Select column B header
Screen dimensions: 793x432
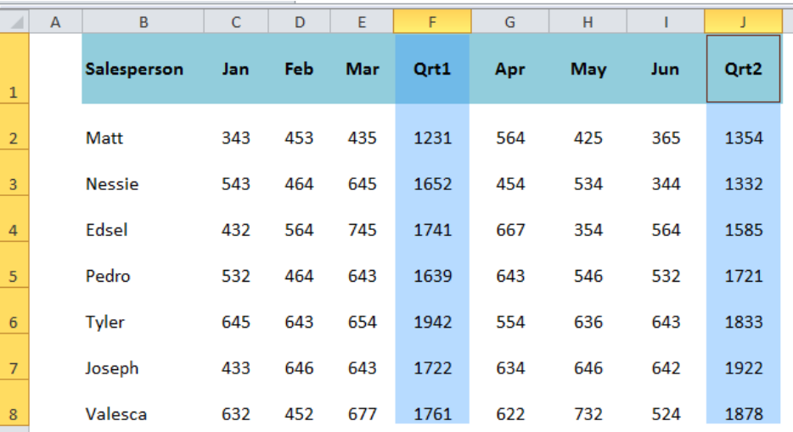(x=143, y=22)
